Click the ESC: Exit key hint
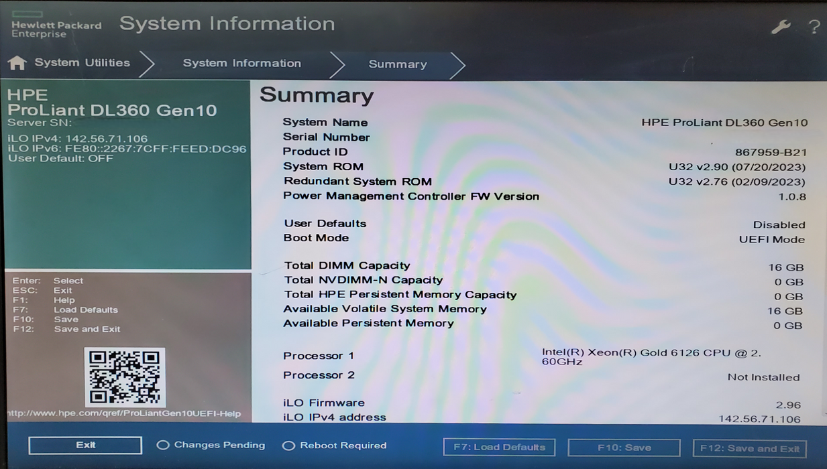827x469 pixels. coord(42,291)
